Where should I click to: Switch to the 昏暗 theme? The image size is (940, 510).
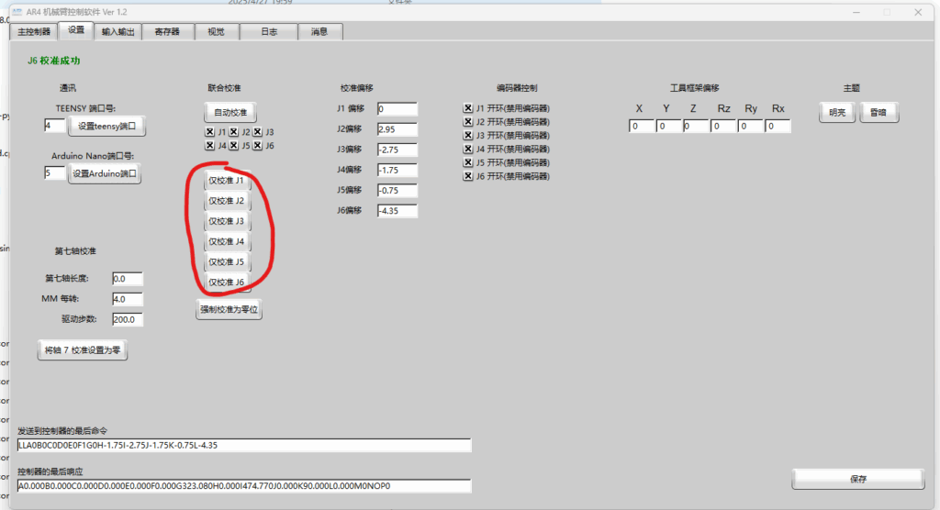[878, 112]
